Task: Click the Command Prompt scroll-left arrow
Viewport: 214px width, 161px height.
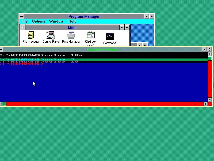Action: click(x=1, y=104)
